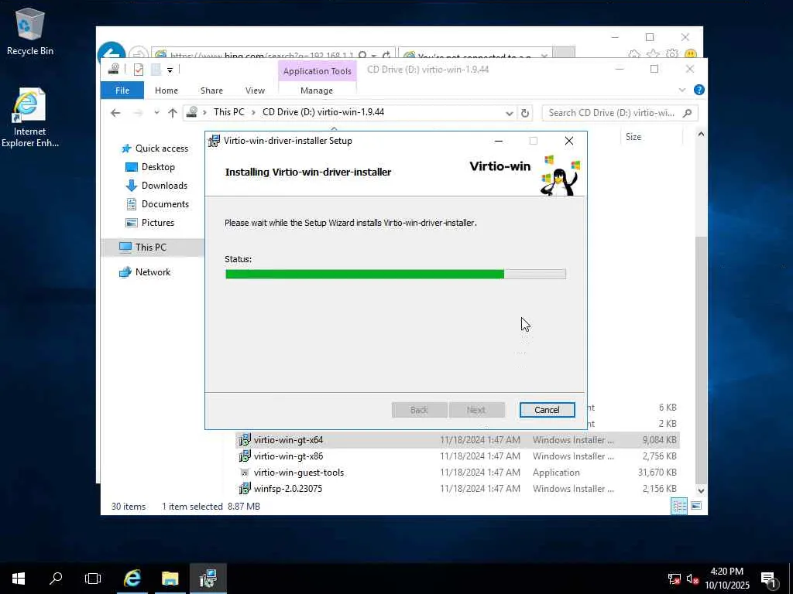The image size is (793, 594).
Task: Select the winfsp-2.0.23075 file name
Action: pyautogui.click(x=288, y=489)
